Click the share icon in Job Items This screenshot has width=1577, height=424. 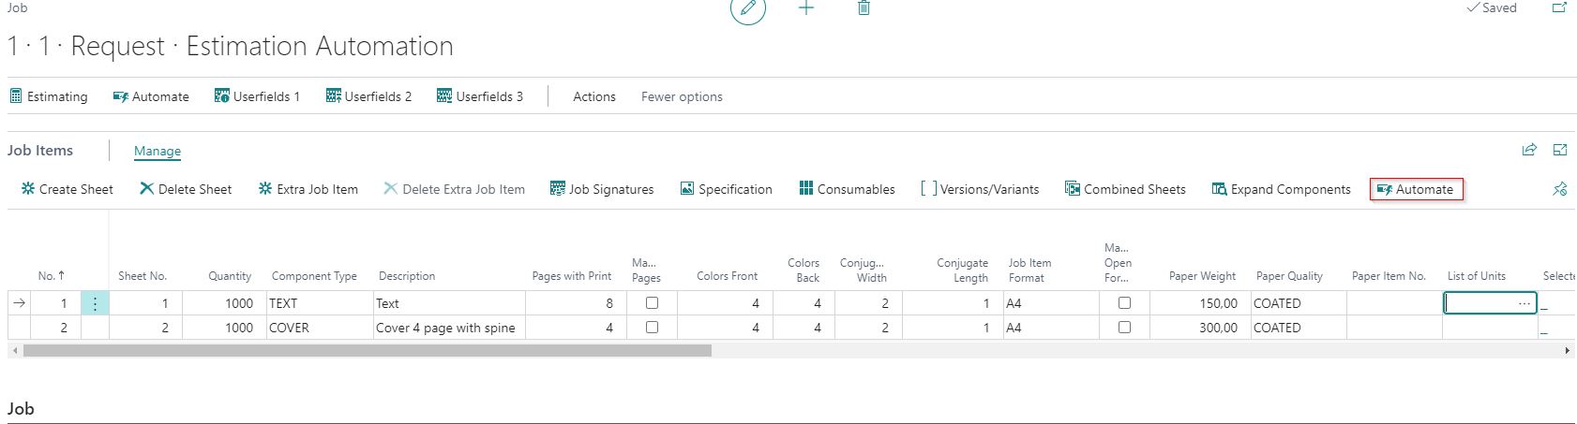point(1529,150)
